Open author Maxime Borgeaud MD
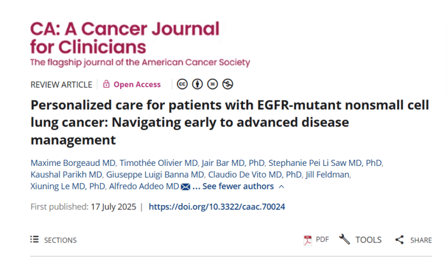447x267 pixels. 73,163
